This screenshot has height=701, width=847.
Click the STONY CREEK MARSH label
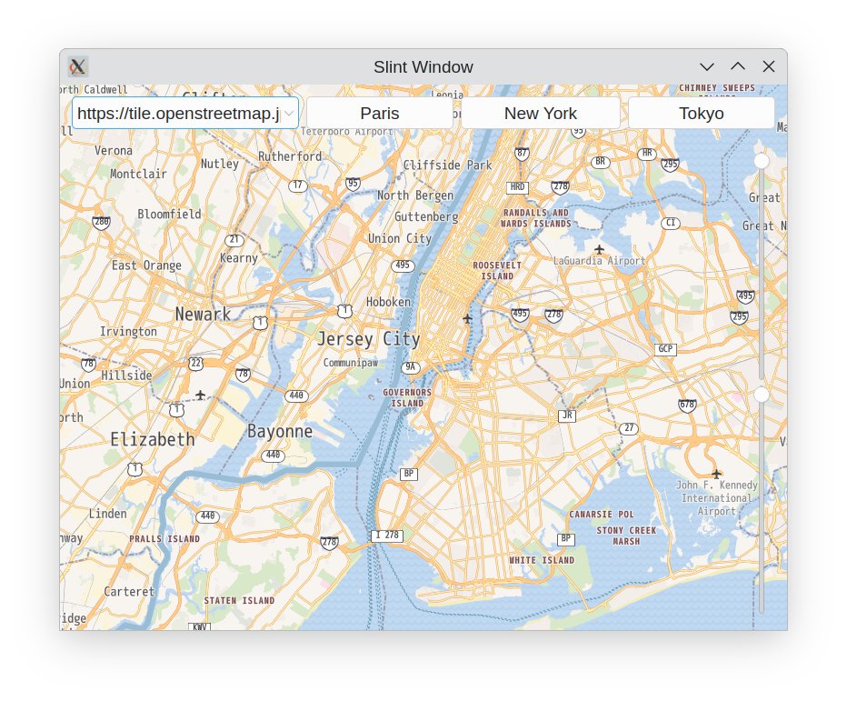tap(626, 536)
